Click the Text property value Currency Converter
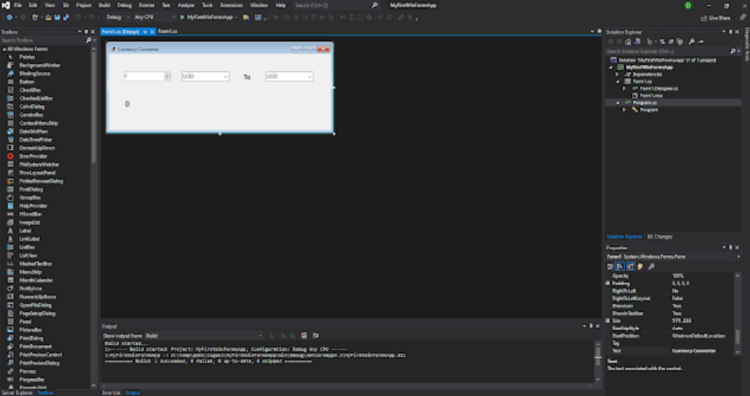The image size is (750, 396). click(694, 350)
